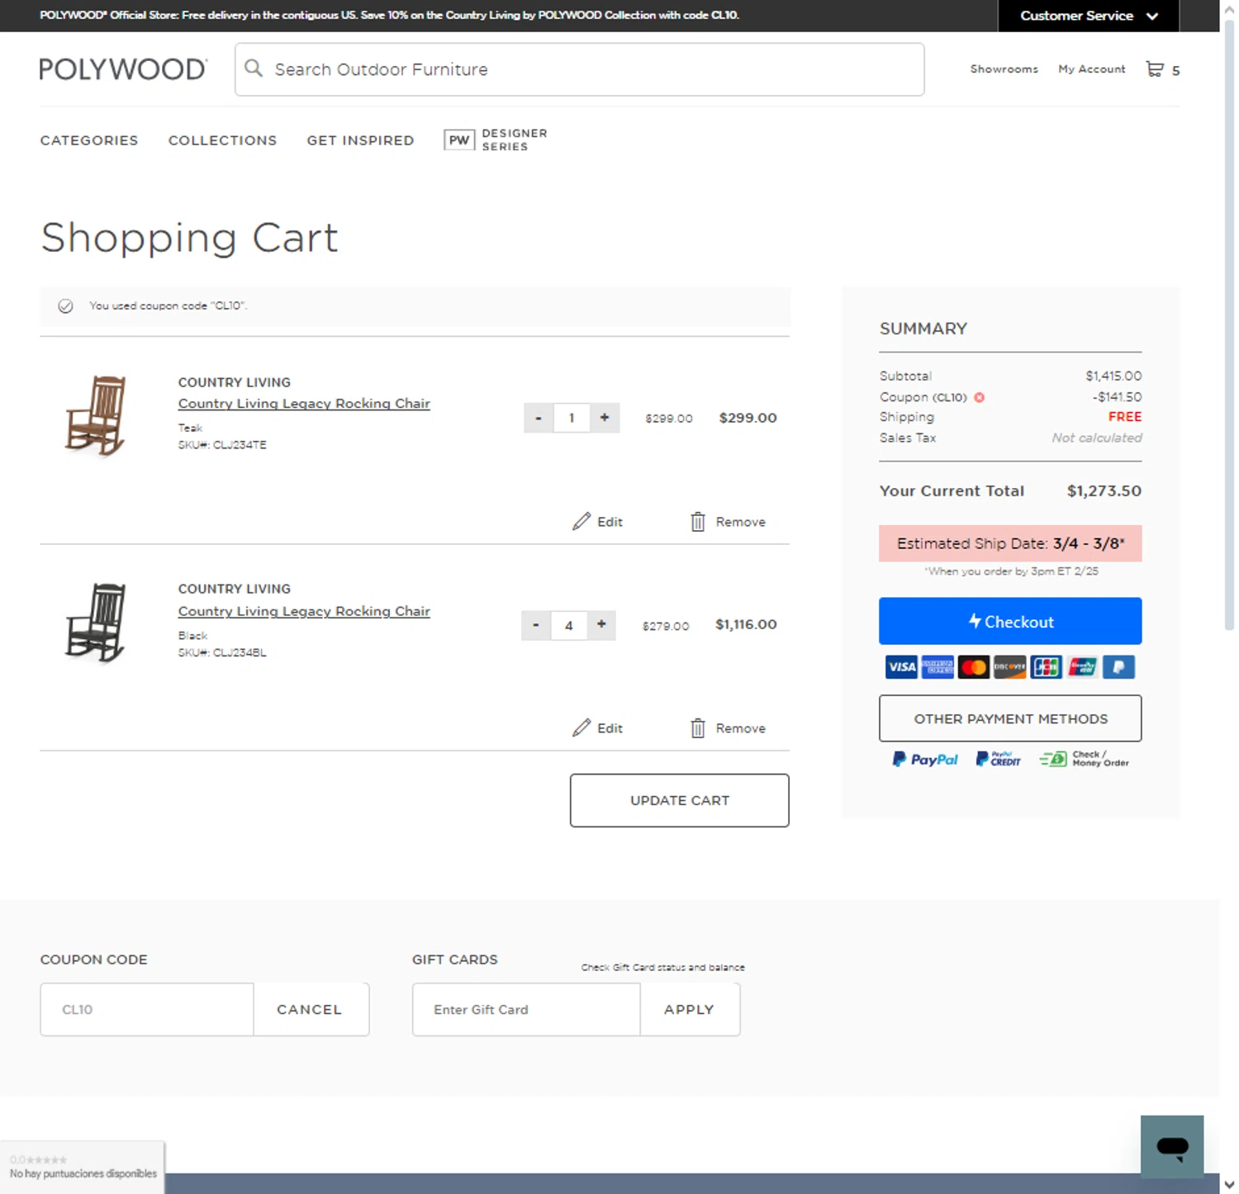Click the UnionPay card icon

click(1082, 667)
